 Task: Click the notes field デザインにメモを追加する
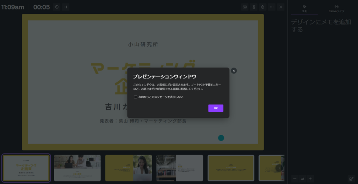coord(321,26)
